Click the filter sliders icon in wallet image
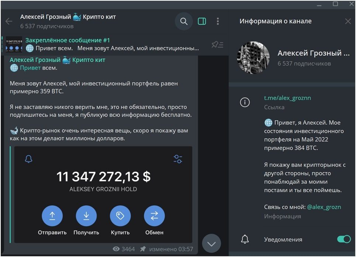The width and height of the screenshot is (356, 257). [178, 159]
